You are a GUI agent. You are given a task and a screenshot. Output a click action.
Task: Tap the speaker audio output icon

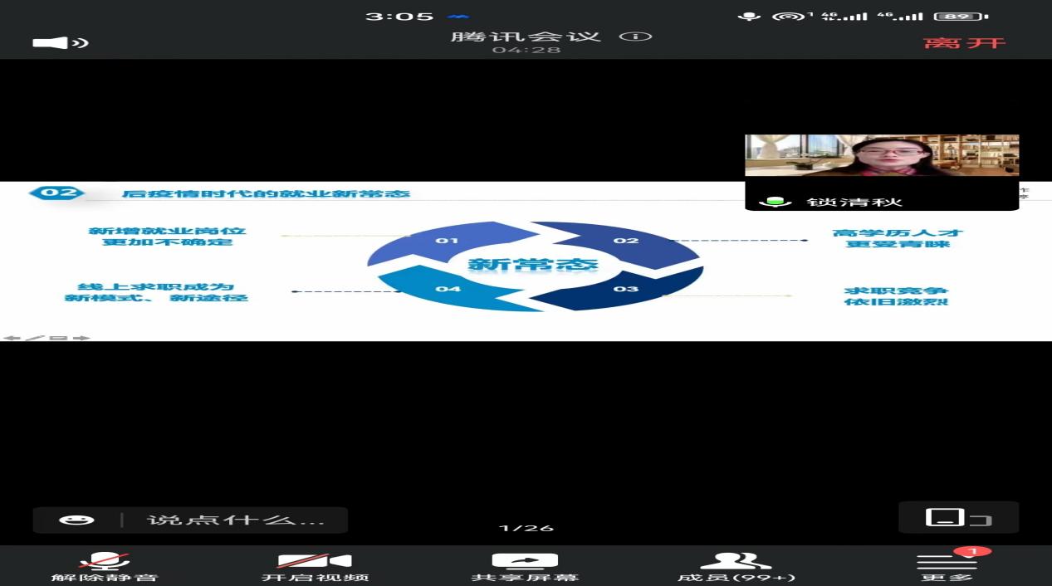(60, 42)
